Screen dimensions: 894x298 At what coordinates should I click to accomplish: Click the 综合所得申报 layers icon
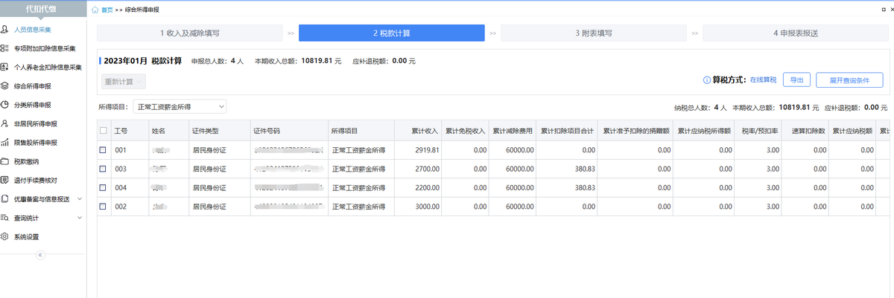tap(5, 86)
